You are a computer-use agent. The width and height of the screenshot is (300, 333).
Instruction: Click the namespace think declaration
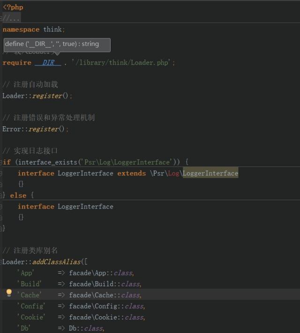[34, 29]
